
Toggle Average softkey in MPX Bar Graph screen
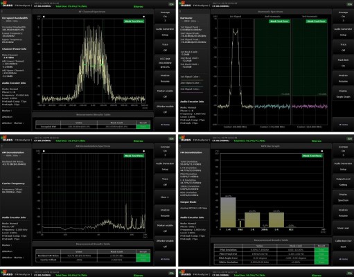[x=343, y=151]
